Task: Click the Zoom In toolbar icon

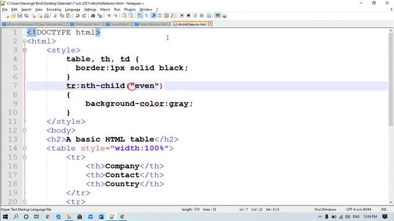Action: [109, 16]
